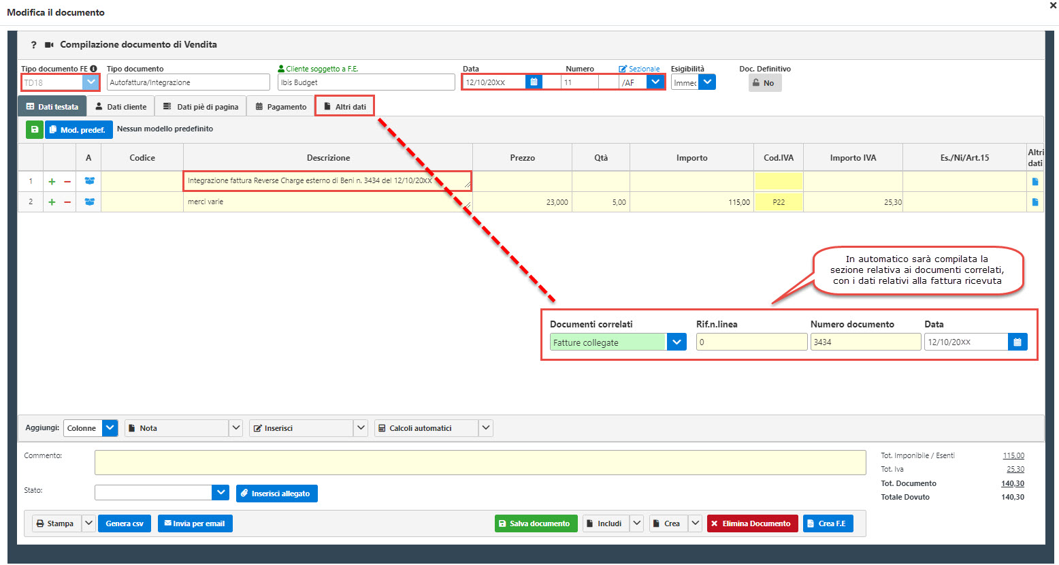1059x565 pixels.
Task: Open the calendar icon in Documenti correlati Data
Action: pyautogui.click(x=1017, y=342)
